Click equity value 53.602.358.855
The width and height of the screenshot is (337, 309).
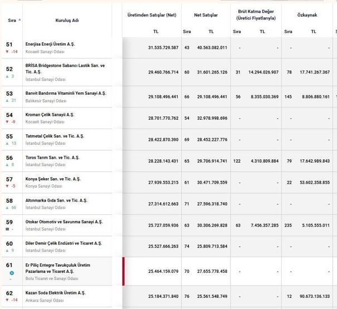point(315,183)
